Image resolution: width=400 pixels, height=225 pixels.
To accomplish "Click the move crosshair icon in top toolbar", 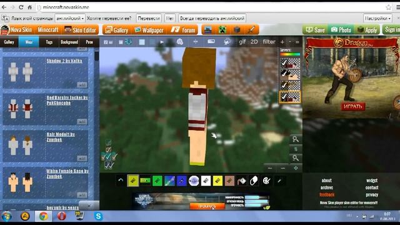I will click(196, 42).
